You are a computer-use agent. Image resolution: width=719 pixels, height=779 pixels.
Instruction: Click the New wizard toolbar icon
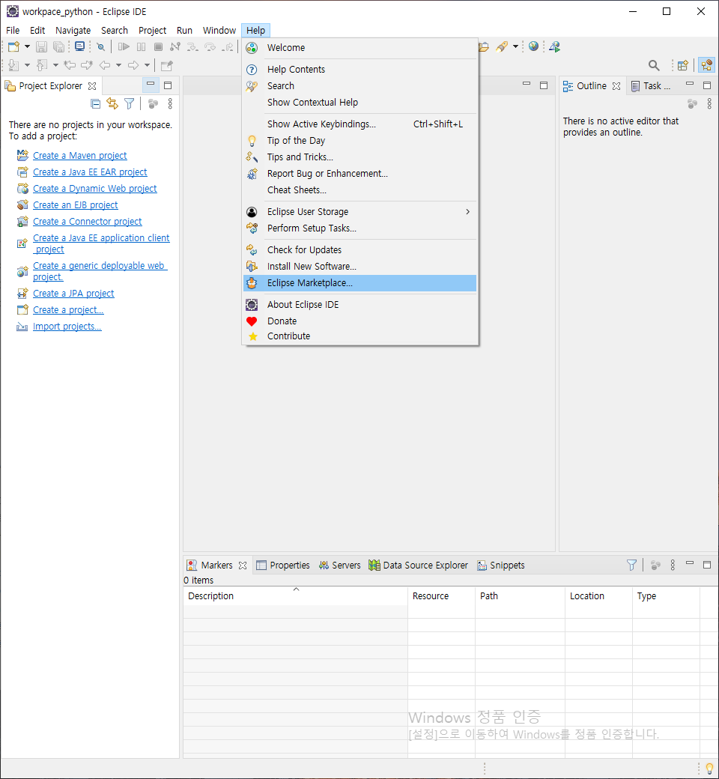(x=14, y=46)
